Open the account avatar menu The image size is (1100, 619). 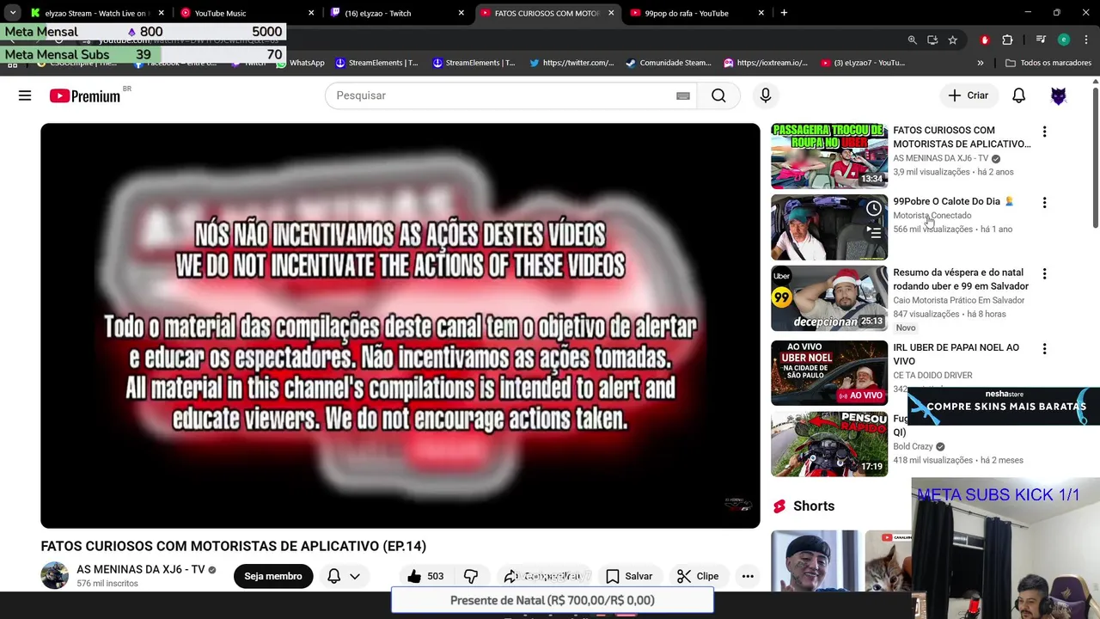pos(1059,95)
